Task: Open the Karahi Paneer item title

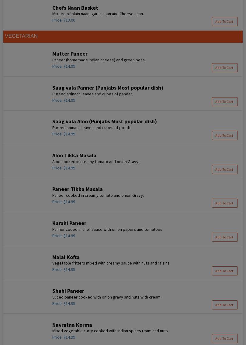Action: click(x=69, y=223)
